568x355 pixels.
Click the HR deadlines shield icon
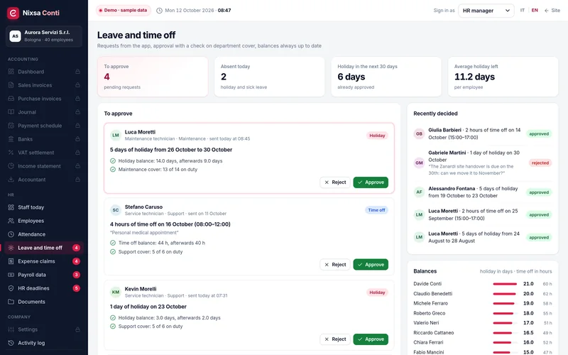pos(11,288)
